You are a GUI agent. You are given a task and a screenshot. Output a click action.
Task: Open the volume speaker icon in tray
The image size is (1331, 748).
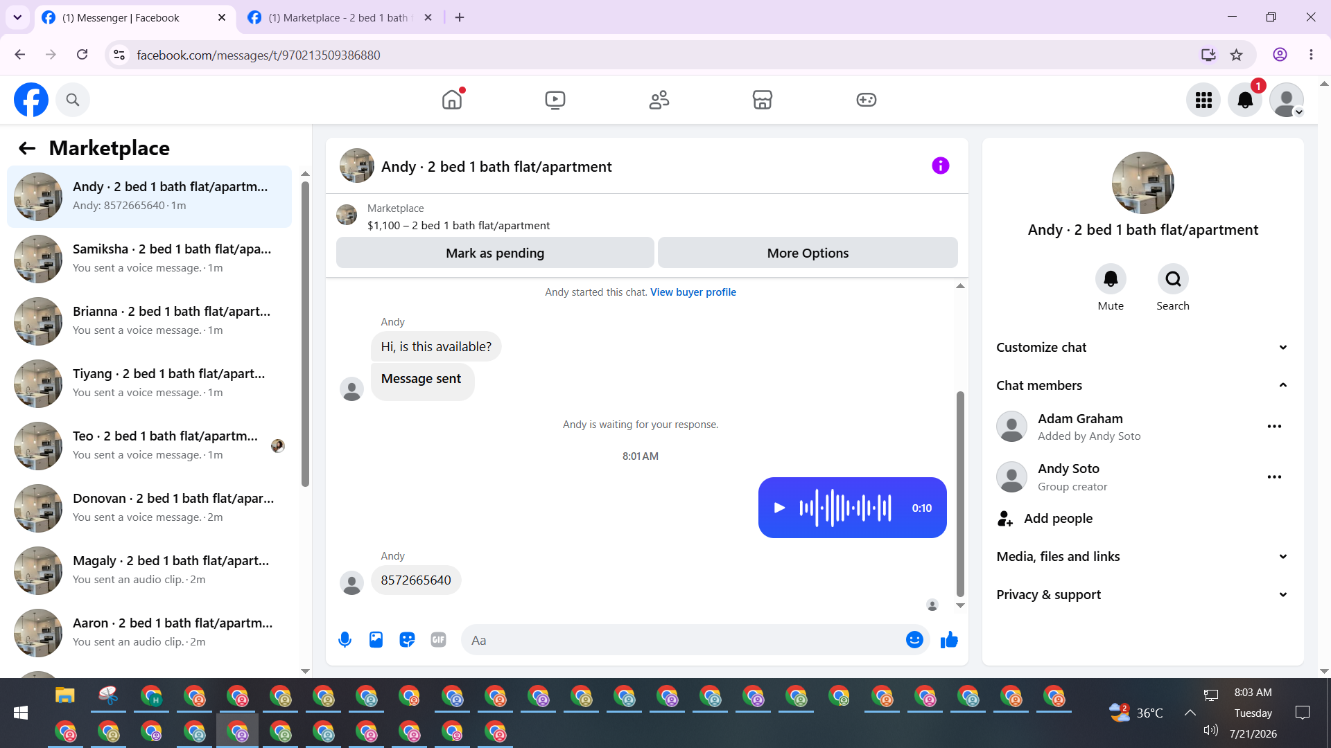coord(1210,730)
